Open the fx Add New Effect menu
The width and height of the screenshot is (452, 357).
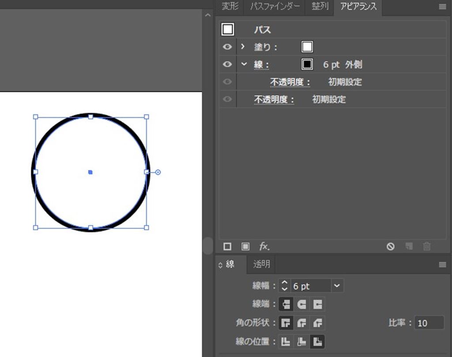tap(264, 247)
